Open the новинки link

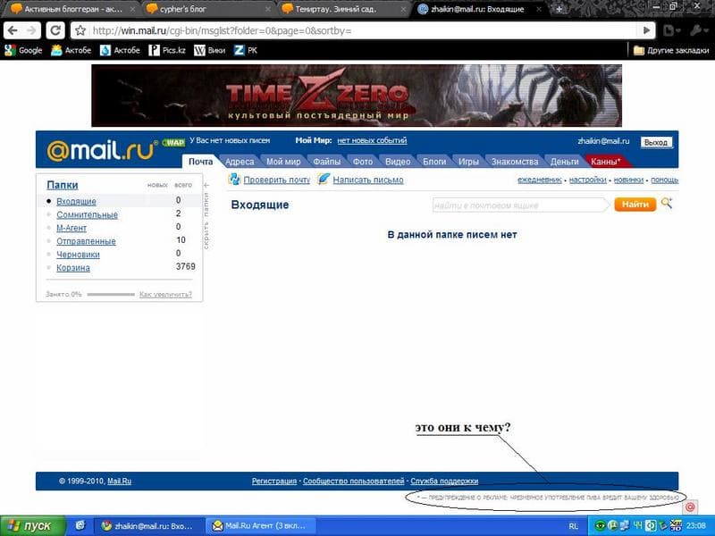pos(628,180)
